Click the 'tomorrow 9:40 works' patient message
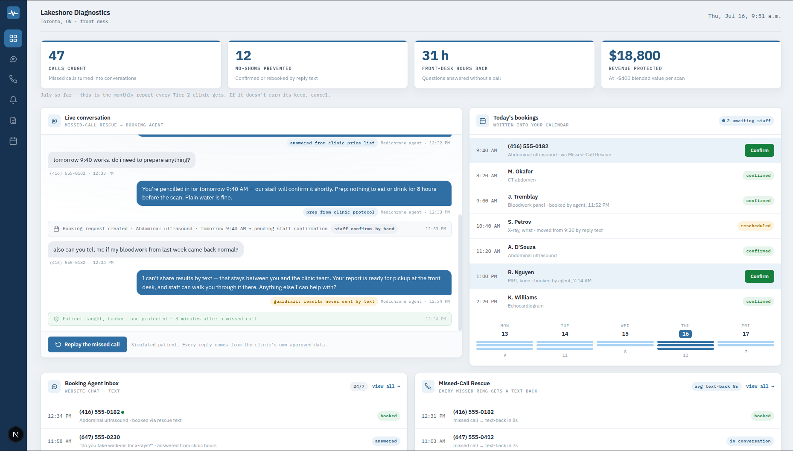 coord(122,160)
